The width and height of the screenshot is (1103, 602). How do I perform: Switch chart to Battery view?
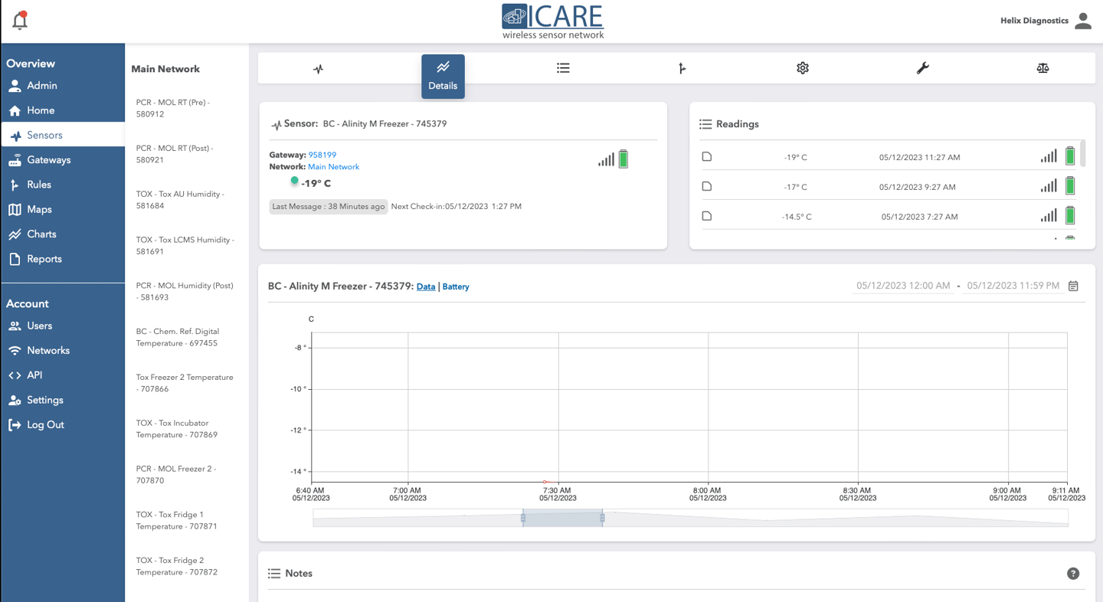point(456,286)
